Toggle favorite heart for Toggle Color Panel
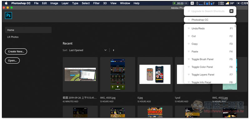Viewport: 250px width, 119px height. pyautogui.click(x=189, y=67)
